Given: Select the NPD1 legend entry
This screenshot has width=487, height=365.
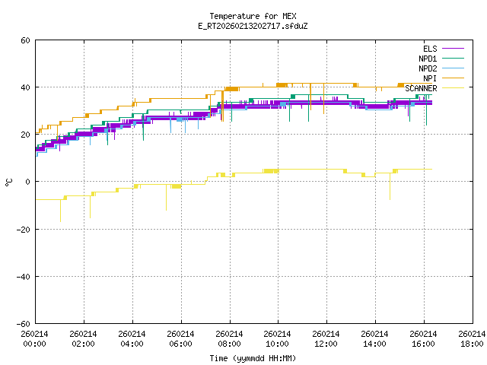Looking at the screenshot, I should (x=427, y=59).
